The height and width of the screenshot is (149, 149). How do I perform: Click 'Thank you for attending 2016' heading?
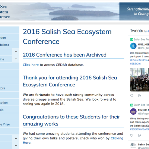70,81
